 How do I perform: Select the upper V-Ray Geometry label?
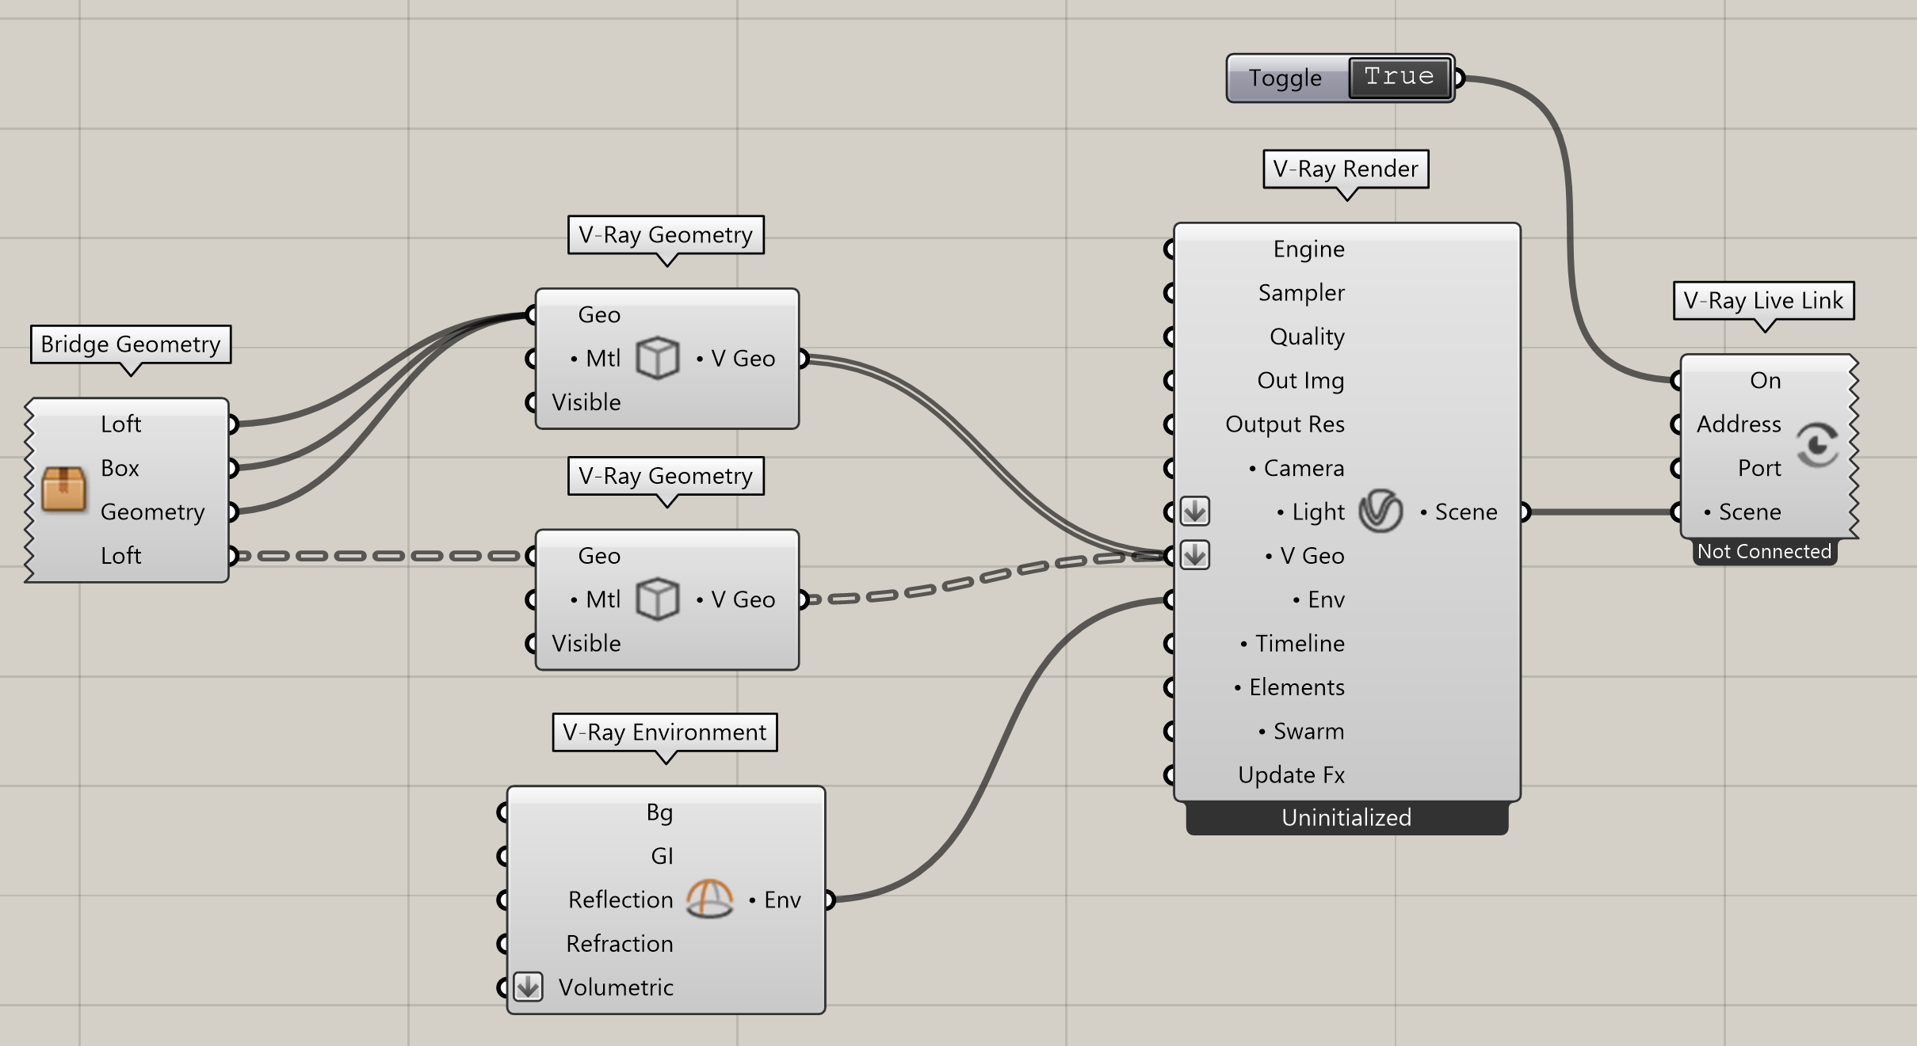(666, 234)
